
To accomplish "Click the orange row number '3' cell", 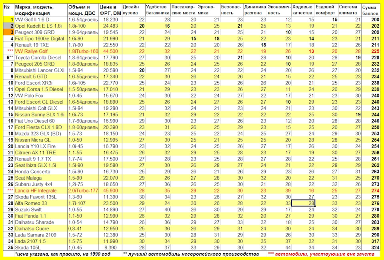I will coord(8,32).
